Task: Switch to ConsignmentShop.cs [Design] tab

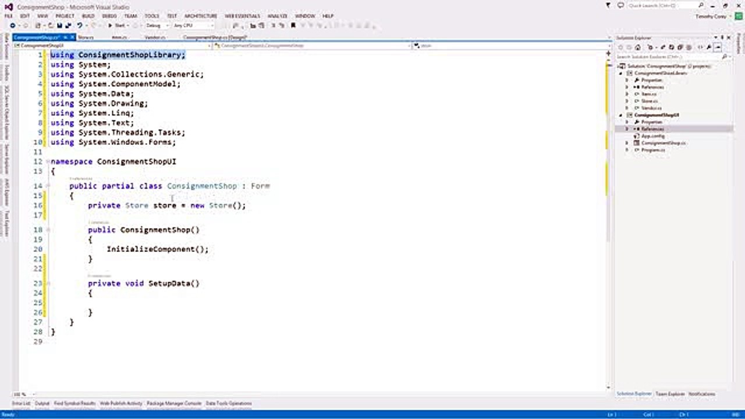Action: pos(215,37)
